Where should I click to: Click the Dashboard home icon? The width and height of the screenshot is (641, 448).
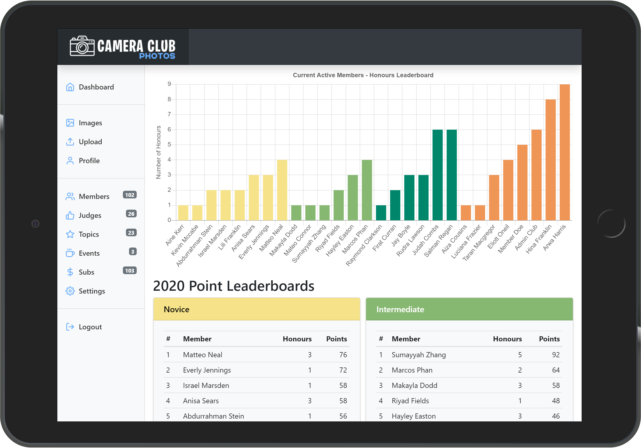[x=70, y=87]
